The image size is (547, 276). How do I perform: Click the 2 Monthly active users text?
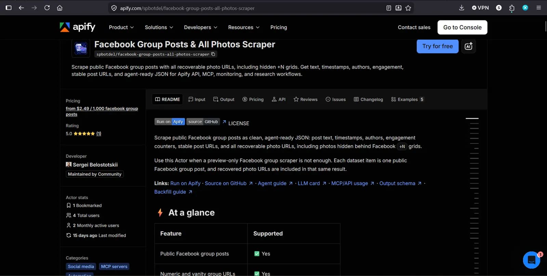tap(96, 225)
